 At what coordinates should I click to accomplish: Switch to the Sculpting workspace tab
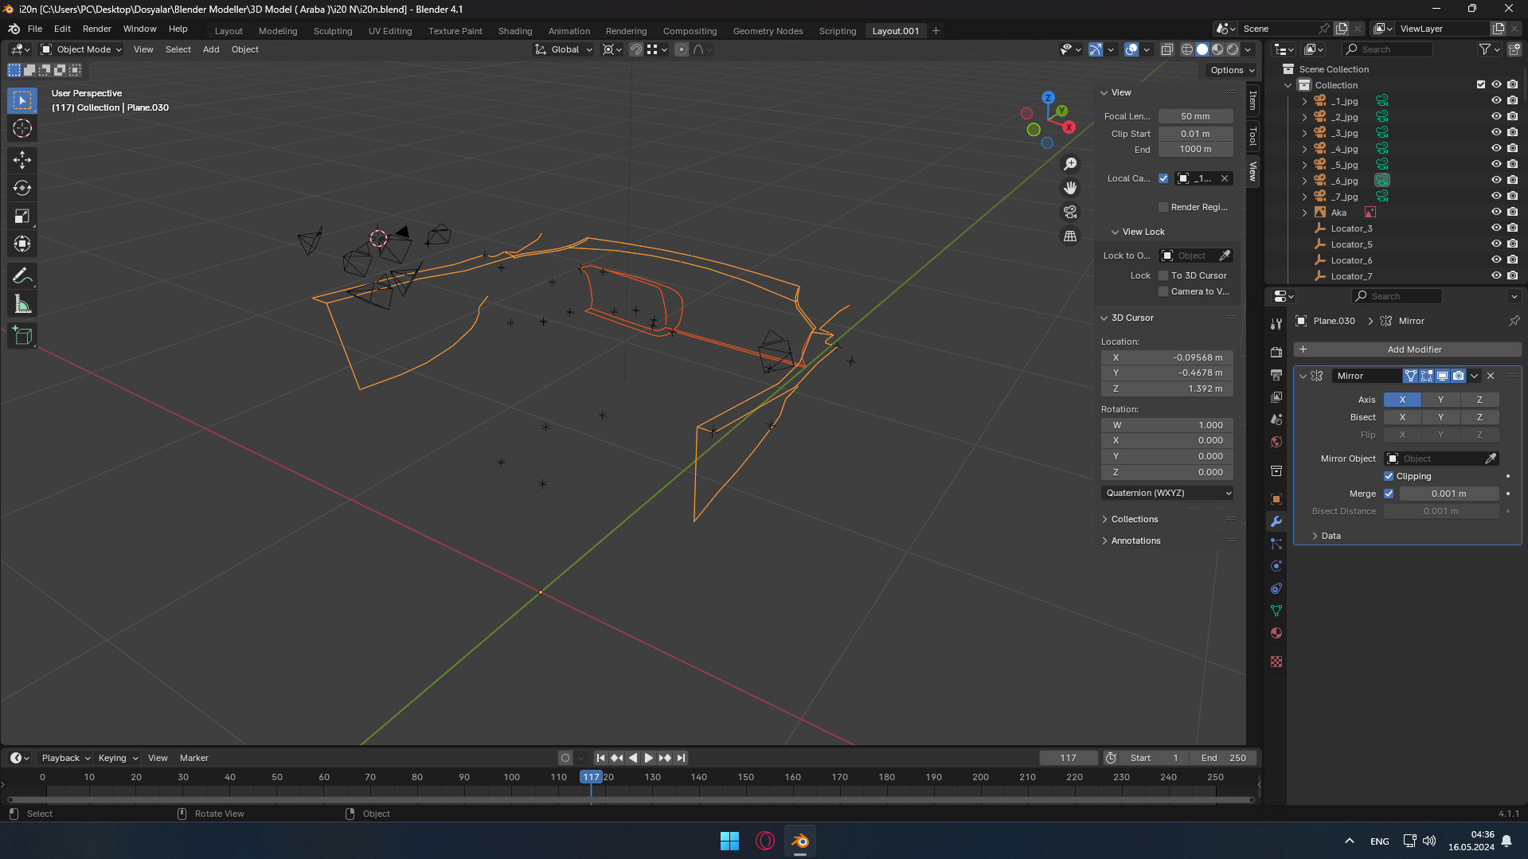(x=332, y=31)
